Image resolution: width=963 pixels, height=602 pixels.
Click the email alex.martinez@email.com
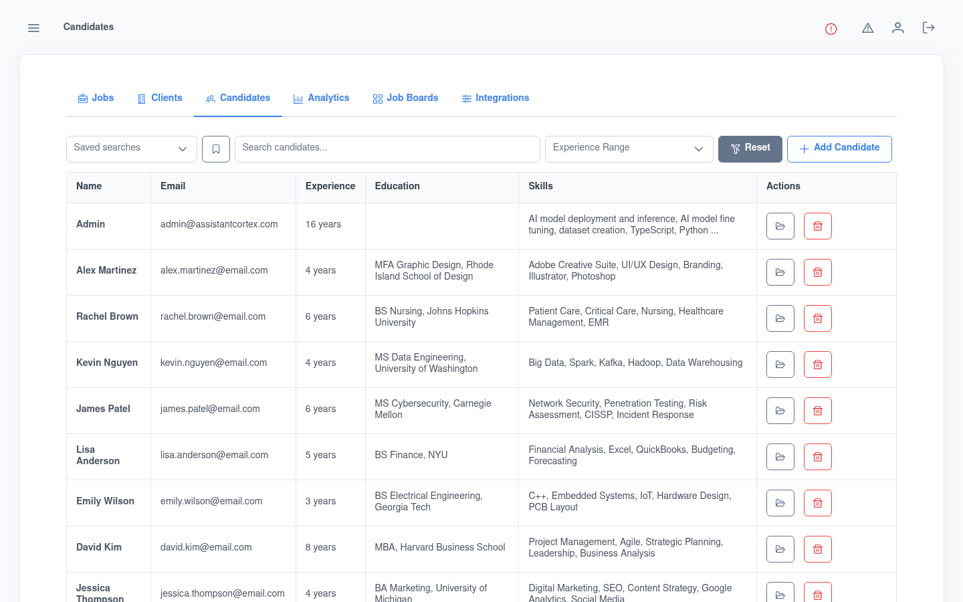click(214, 270)
